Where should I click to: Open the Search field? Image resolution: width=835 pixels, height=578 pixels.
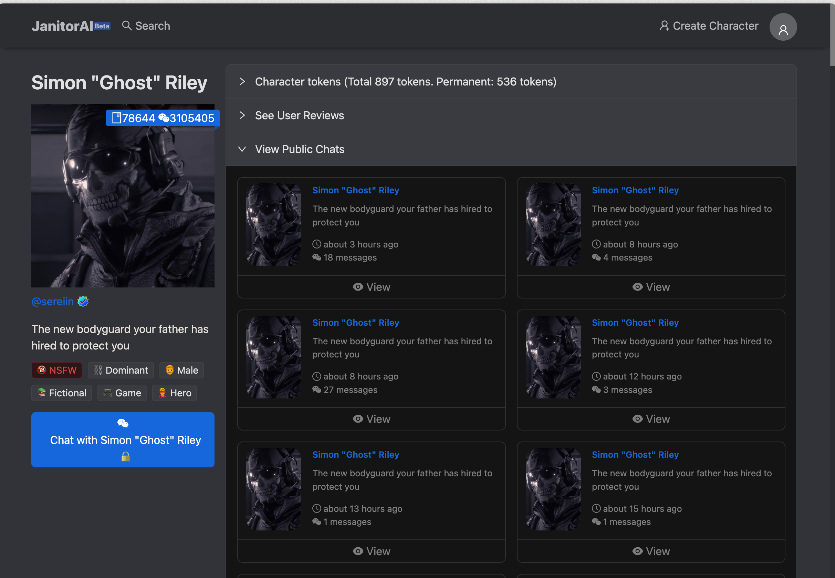pos(146,26)
